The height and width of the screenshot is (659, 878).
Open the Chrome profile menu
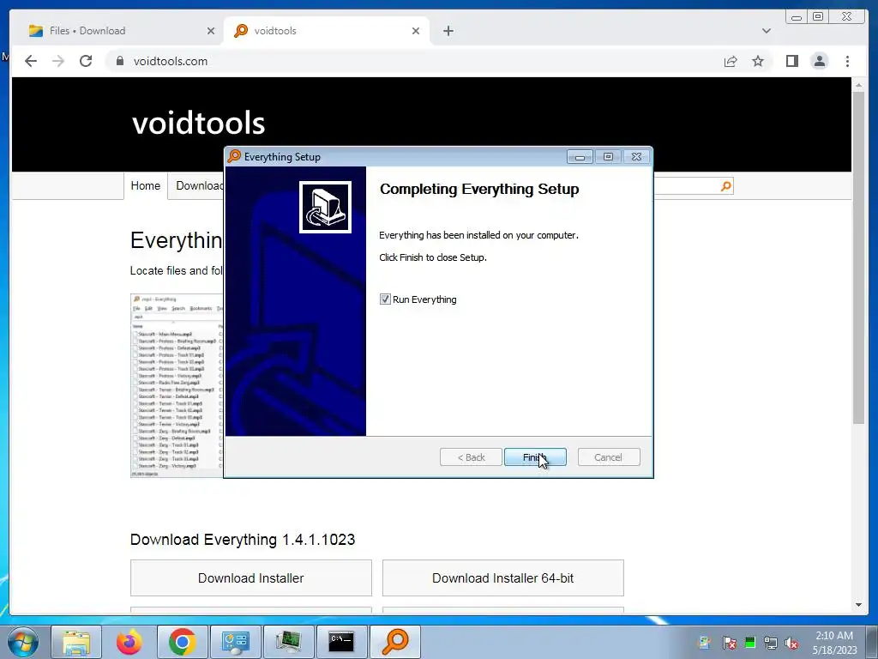[819, 61]
